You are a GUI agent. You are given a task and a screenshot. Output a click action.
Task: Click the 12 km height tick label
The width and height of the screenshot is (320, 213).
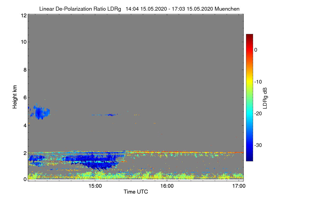(x=23, y=16)
